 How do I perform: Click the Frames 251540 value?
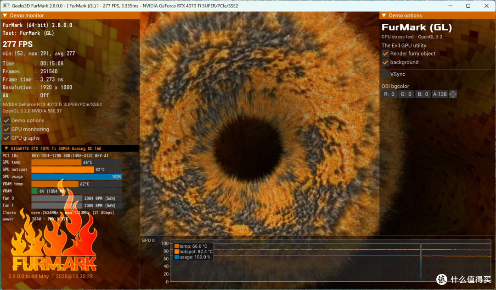click(x=49, y=71)
